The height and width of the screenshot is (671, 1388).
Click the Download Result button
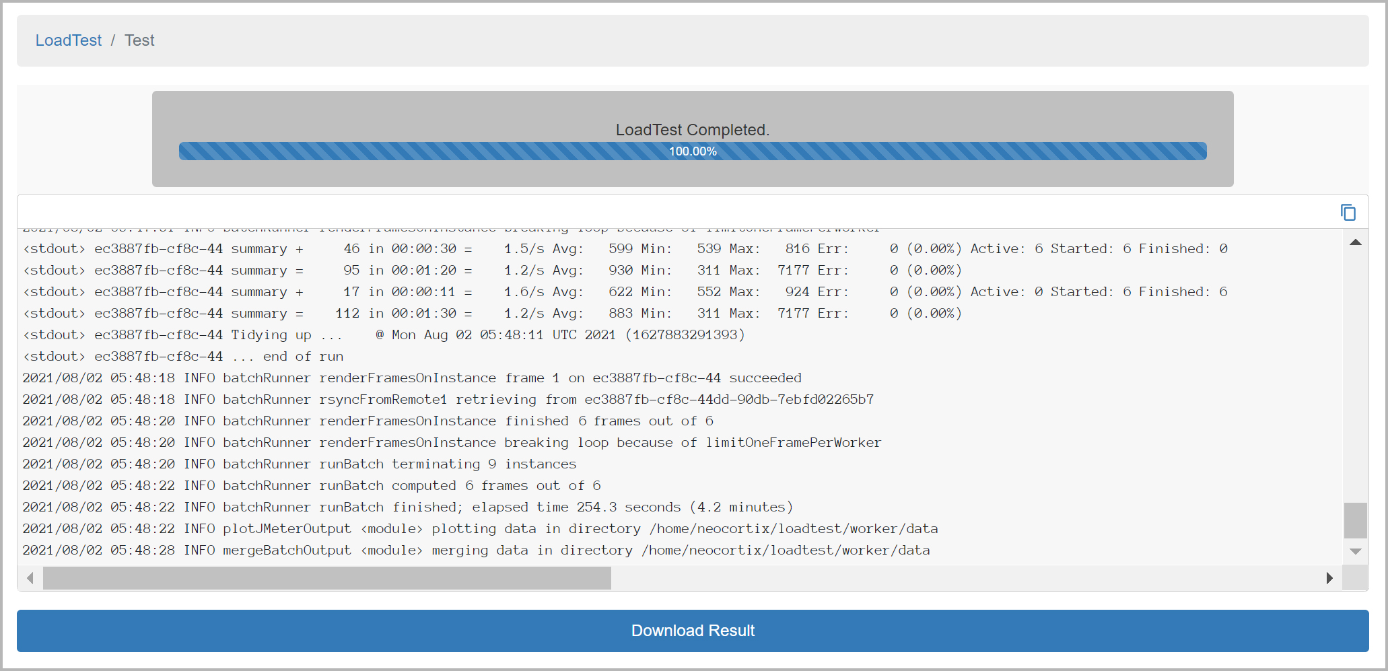click(693, 631)
